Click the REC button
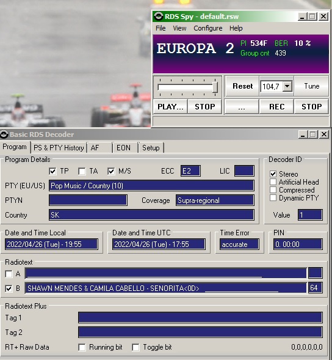Image resolution: width=332 pixels, height=360 pixels. 276,107
